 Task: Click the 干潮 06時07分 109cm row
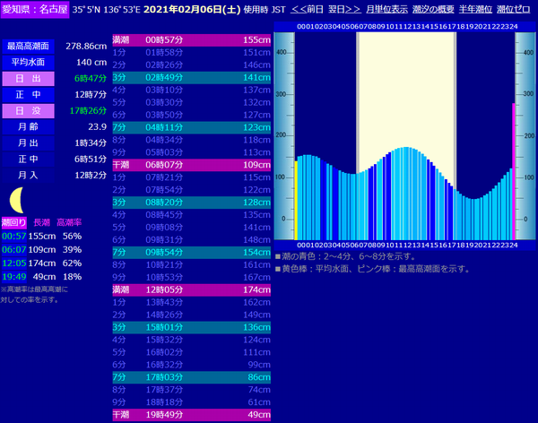coord(191,165)
